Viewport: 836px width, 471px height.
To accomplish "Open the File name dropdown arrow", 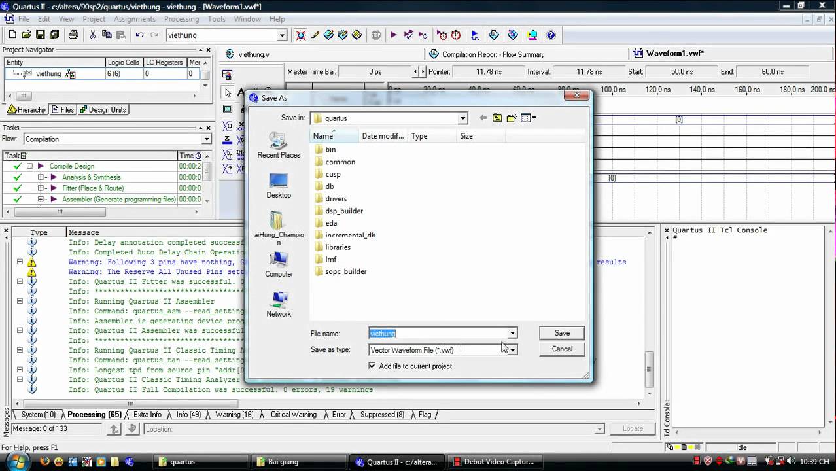I will (512, 334).
